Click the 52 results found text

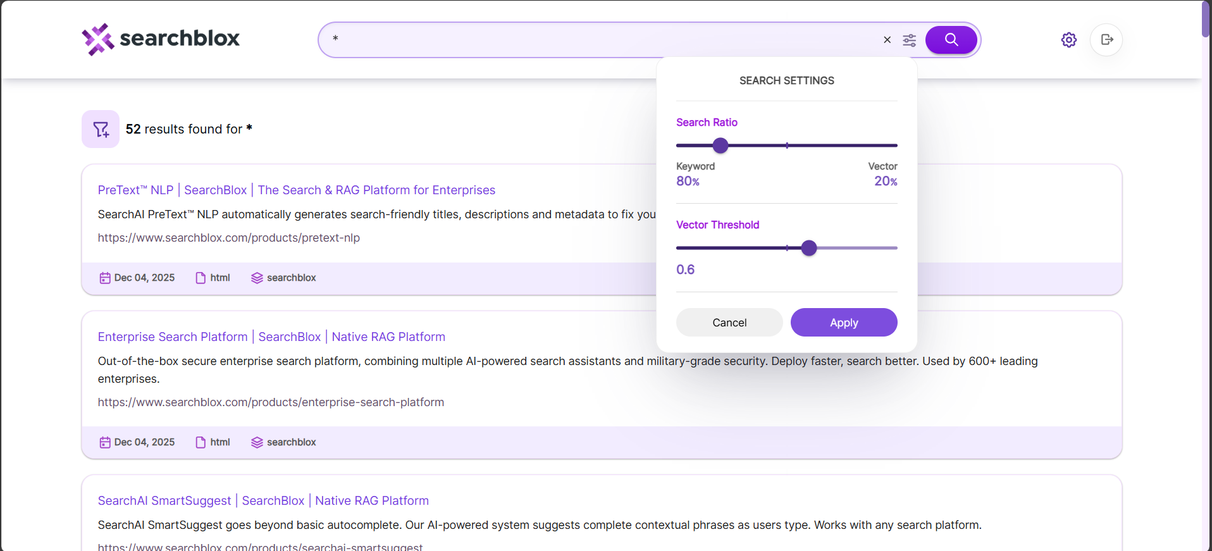[x=189, y=129]
